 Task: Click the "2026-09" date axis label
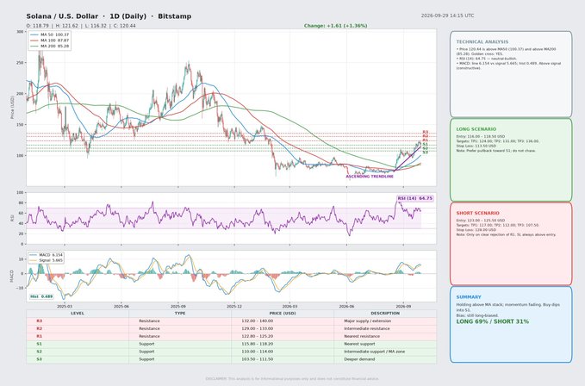pos(403,306)
